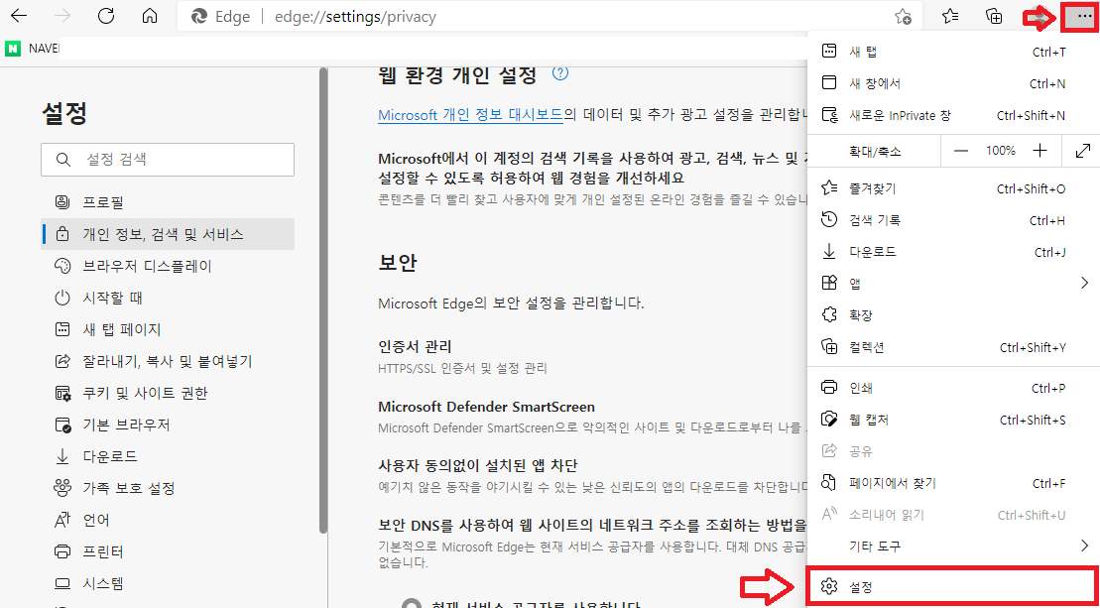
Task: Open the help icon next to 웹 환경 개인 설정
Action: (559, 73)
